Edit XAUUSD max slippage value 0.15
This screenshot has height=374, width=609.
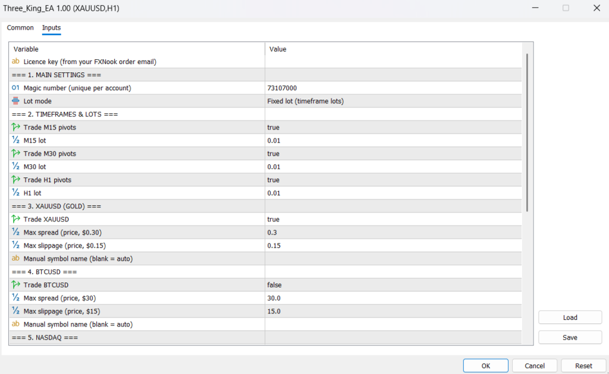(x=393, y=246)
